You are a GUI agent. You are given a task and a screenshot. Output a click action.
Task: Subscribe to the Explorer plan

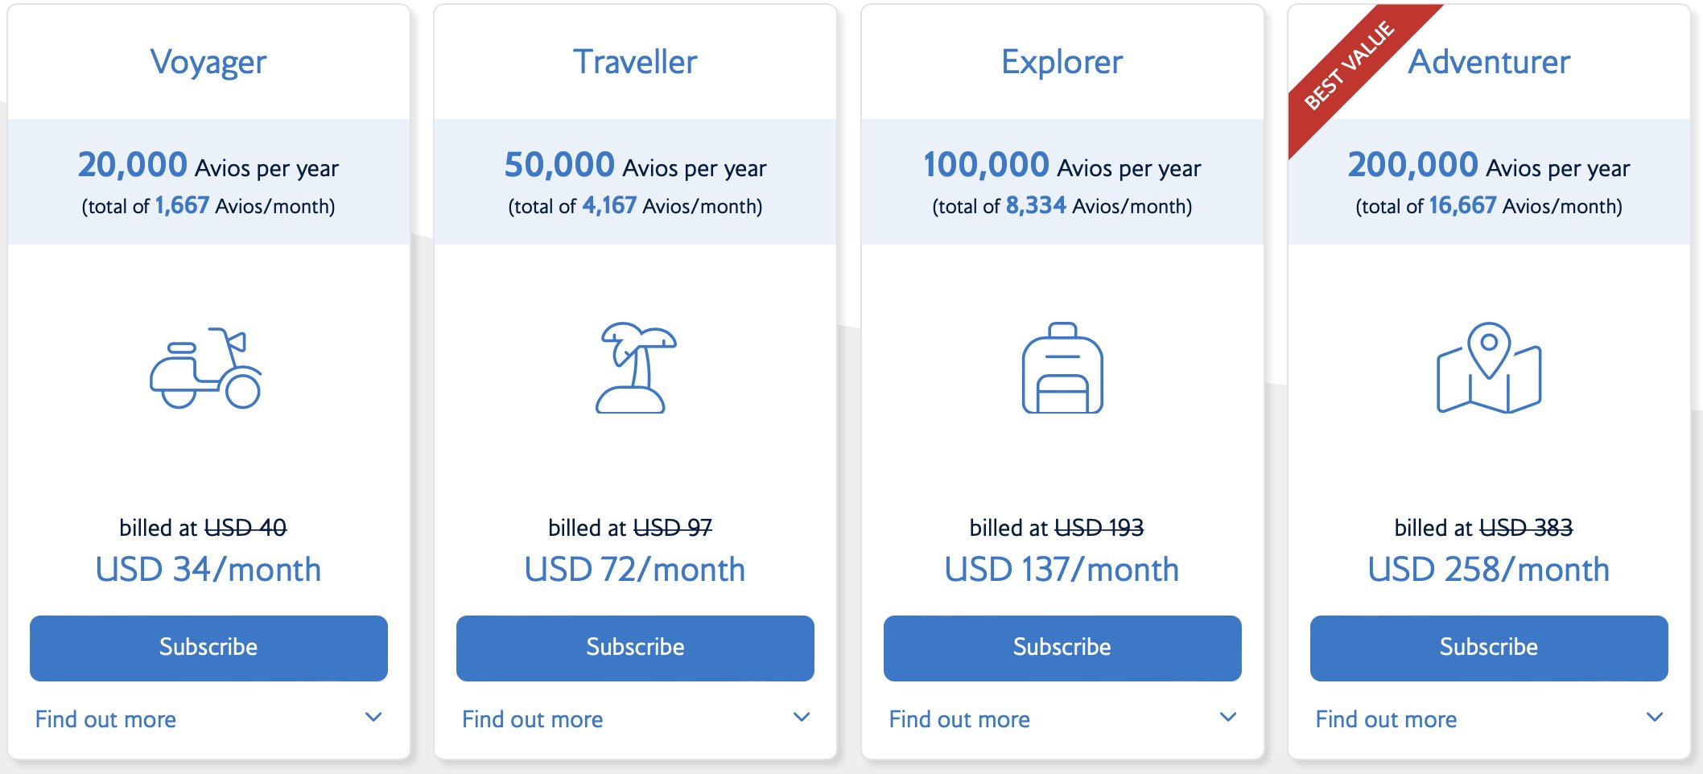tap(1062, 648)
